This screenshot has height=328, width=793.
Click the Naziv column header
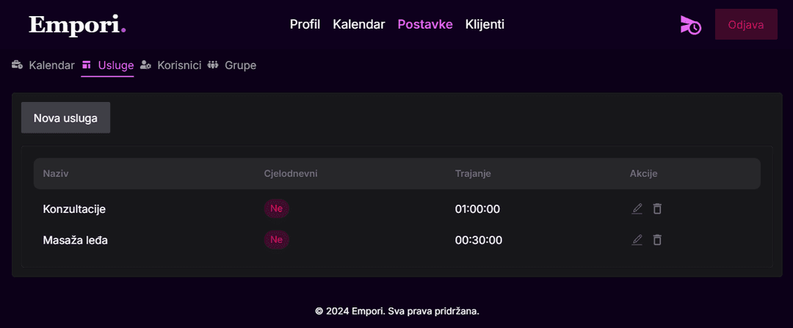tap(56, 173)
